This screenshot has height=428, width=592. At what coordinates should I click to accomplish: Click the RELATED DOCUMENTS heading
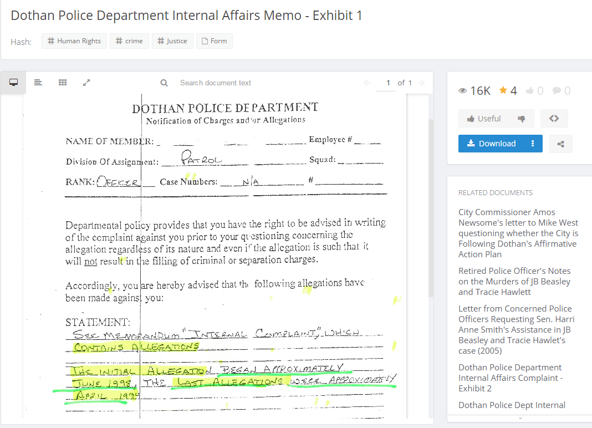click(496, 193)
